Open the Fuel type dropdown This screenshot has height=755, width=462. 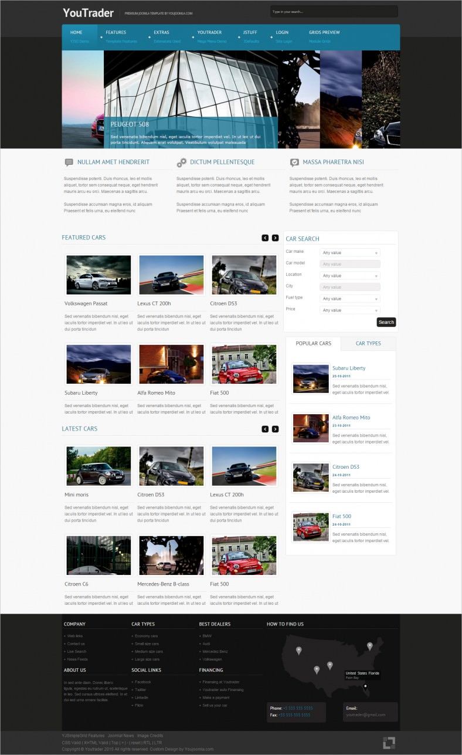pos(350,299)
